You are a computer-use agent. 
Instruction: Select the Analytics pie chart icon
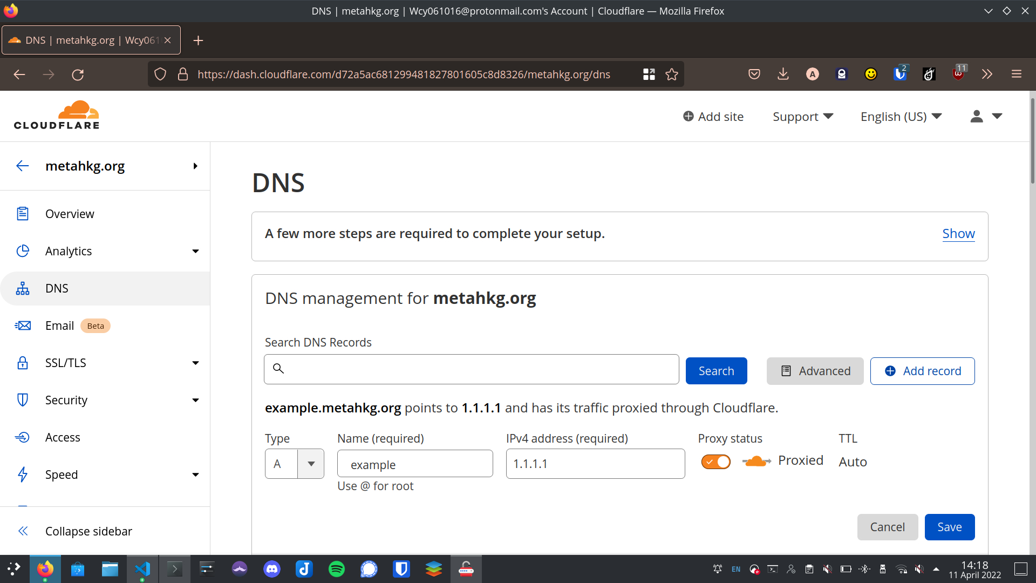[23, 251]
